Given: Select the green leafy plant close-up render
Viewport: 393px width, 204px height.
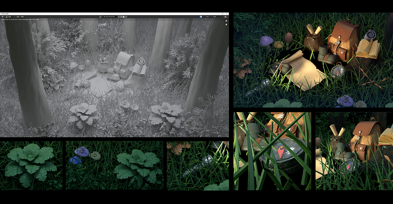Looking at the screenshot, I should (x=31, y=165).
